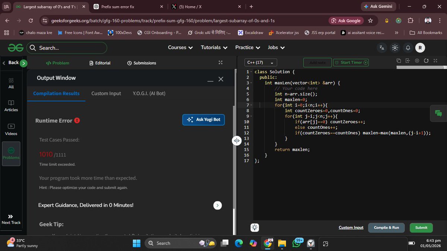Go to Next Track
The image size is (447, 251).
point(11,219)
